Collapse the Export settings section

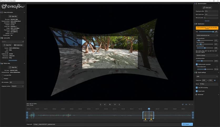pos(218,72)
